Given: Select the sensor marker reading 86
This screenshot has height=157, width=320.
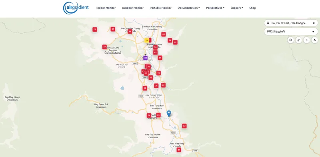Looking at the screenshot, I should pos(130,32).
